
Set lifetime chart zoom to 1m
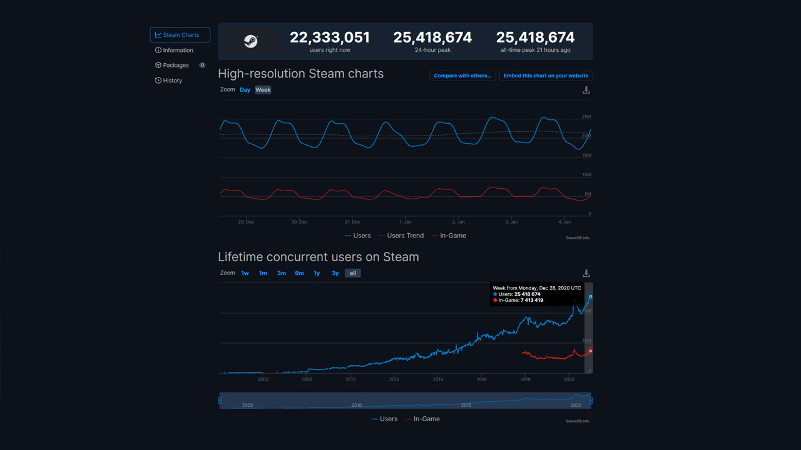(x=263, y=273)
